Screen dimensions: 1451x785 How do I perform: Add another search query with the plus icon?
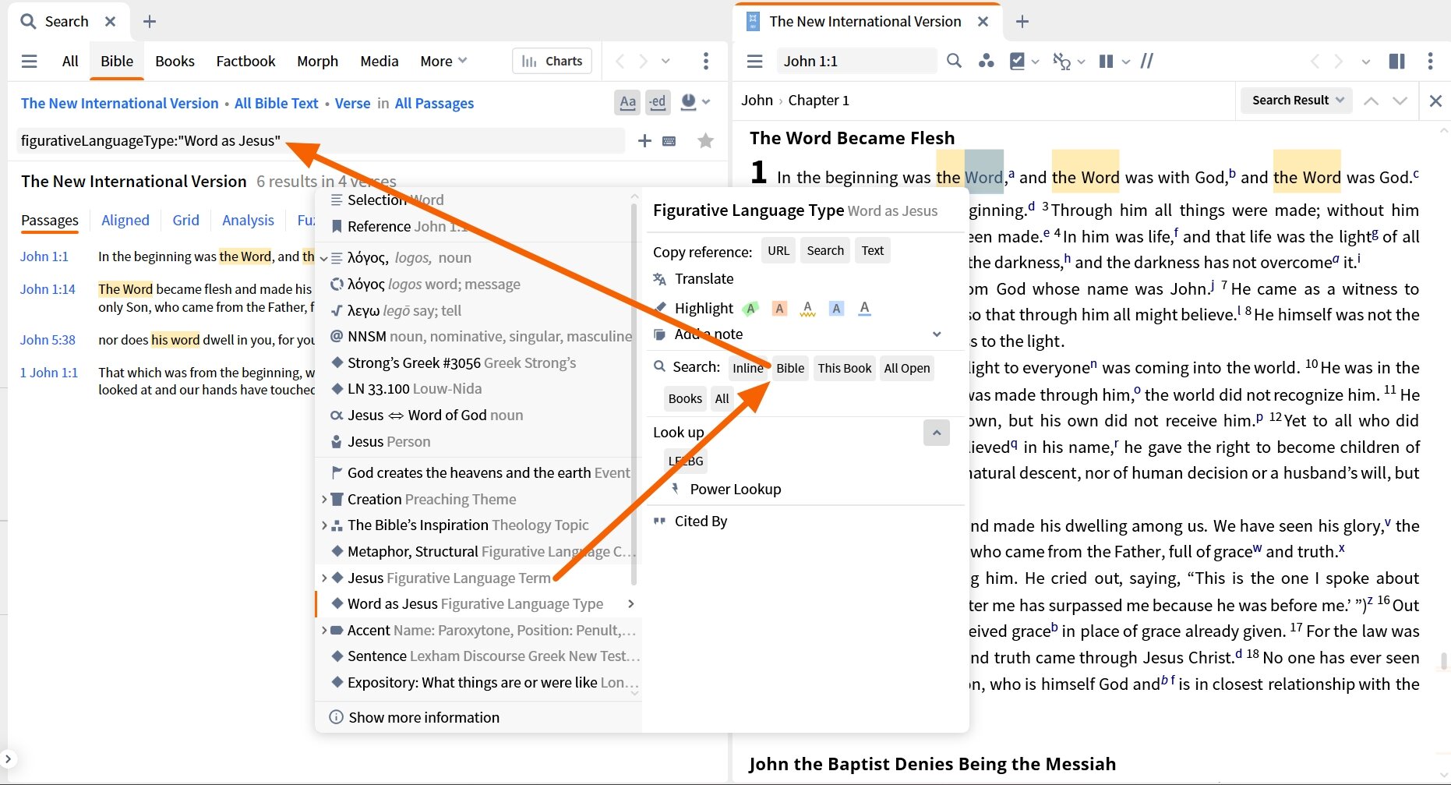click(x=644, y=140)
